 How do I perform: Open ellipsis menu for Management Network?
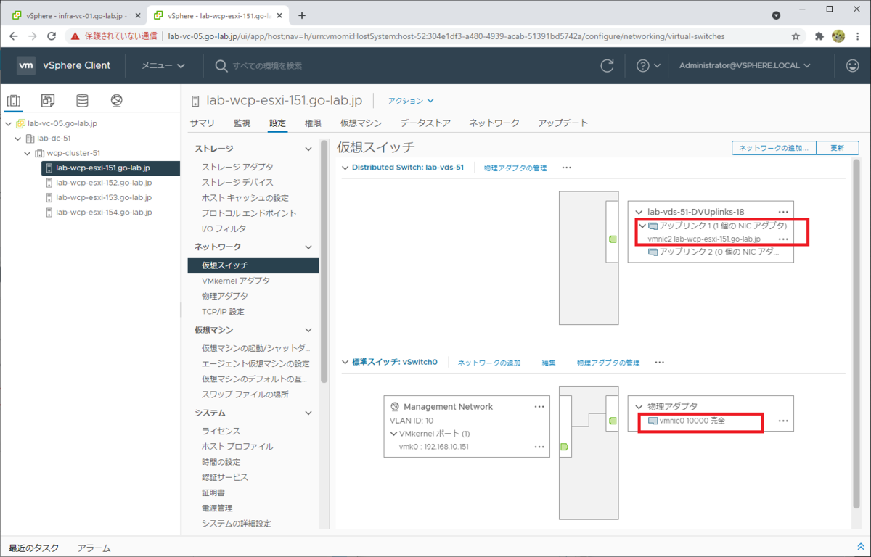click(x=539, y=407)
